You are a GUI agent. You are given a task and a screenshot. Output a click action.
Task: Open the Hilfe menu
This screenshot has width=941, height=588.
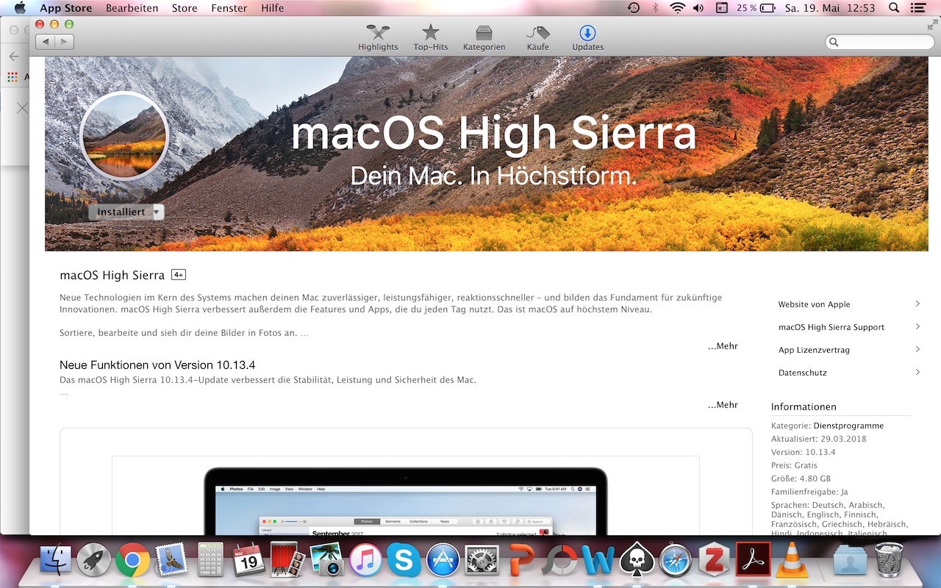coord(273,8)
